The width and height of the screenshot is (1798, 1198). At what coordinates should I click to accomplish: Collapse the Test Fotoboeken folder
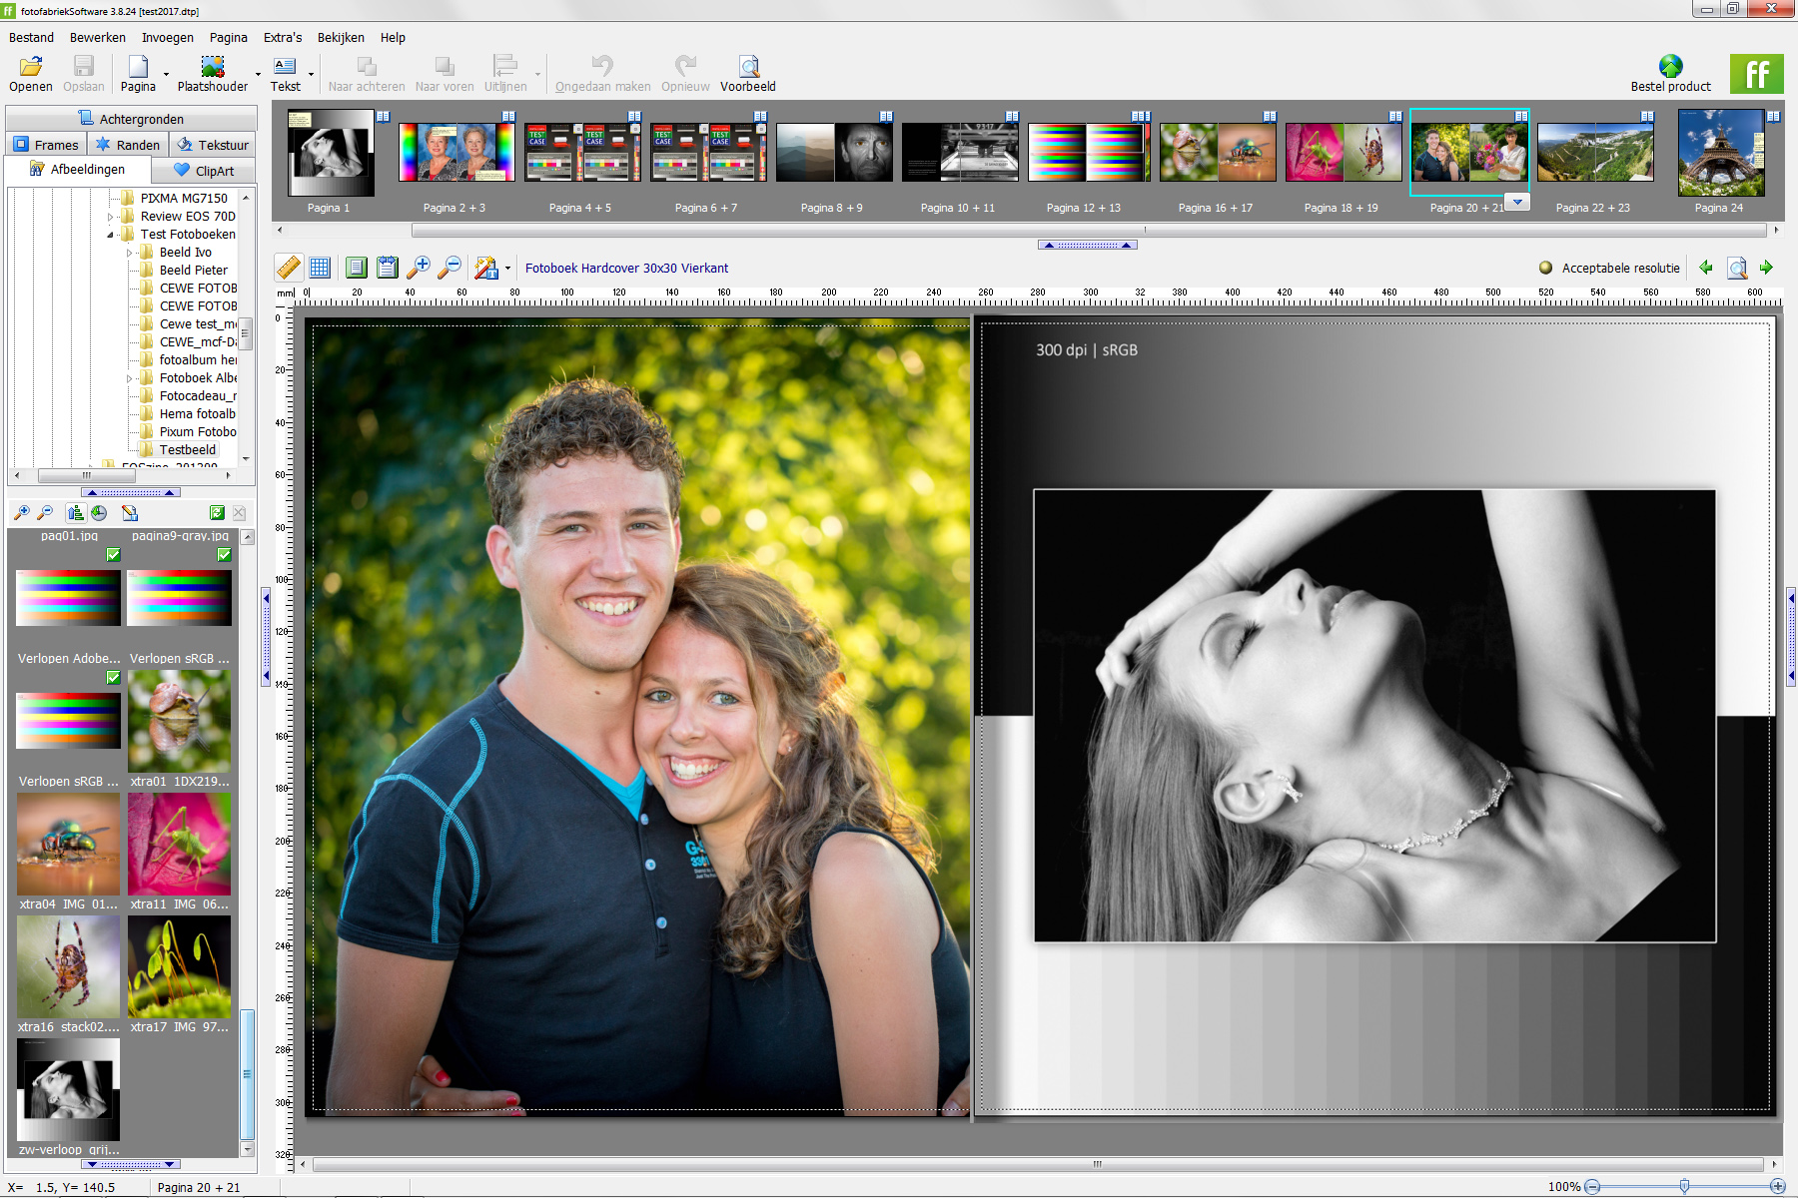tap(111, 235)
